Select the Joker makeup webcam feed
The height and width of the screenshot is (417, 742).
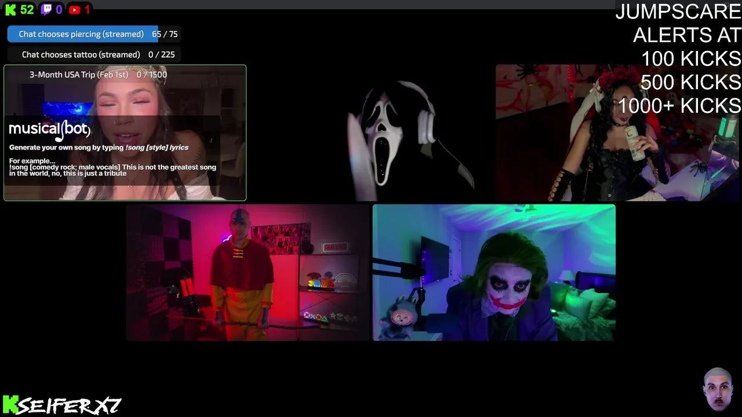pyautogui.click(x=494, y=273)
